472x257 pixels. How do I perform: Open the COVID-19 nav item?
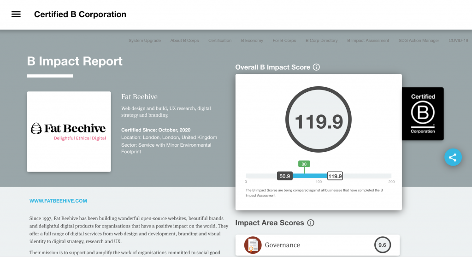[x=458, y=41]
